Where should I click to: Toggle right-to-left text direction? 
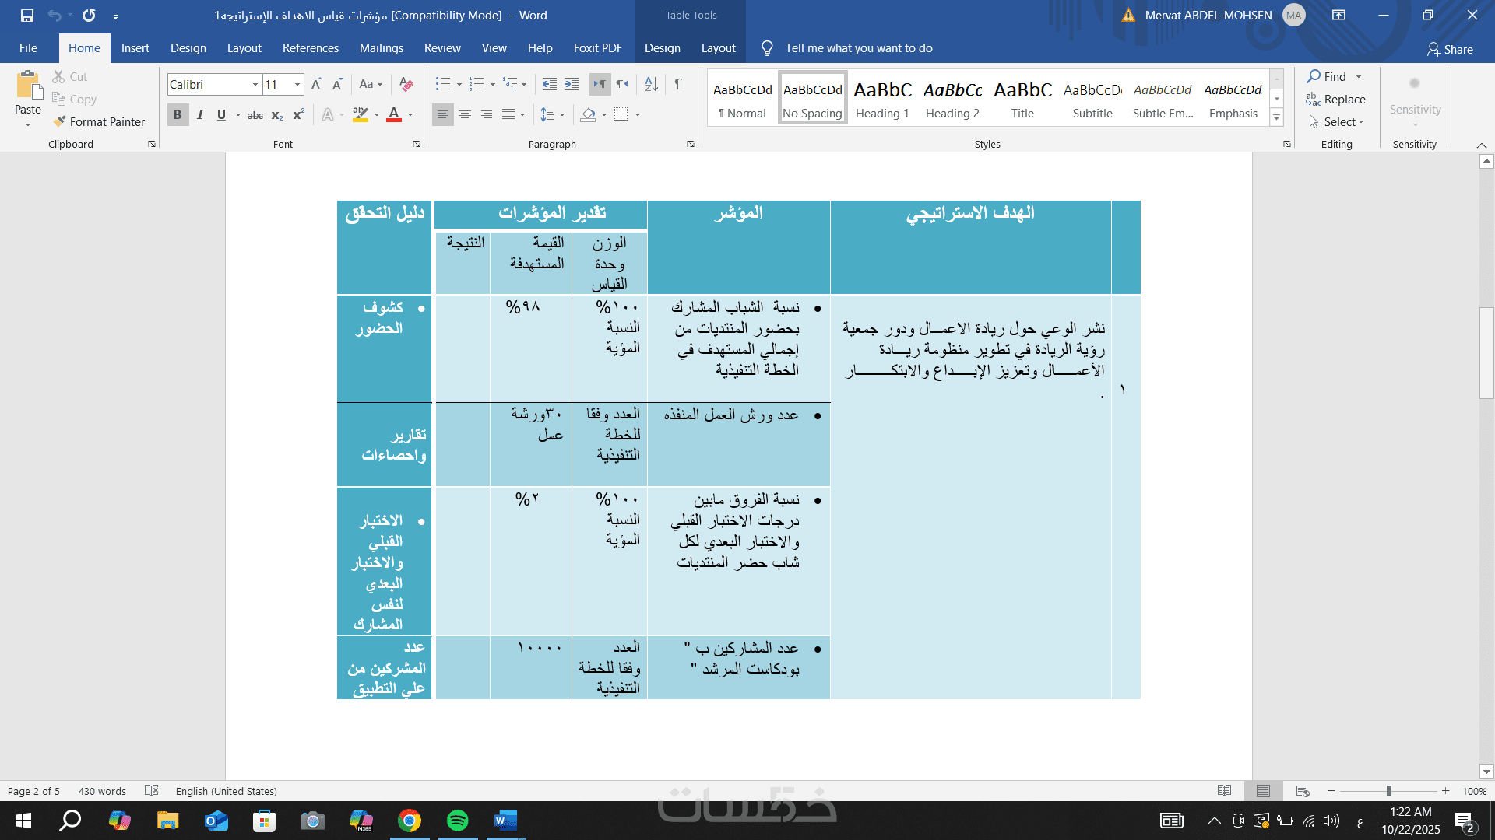click(622, 84)
